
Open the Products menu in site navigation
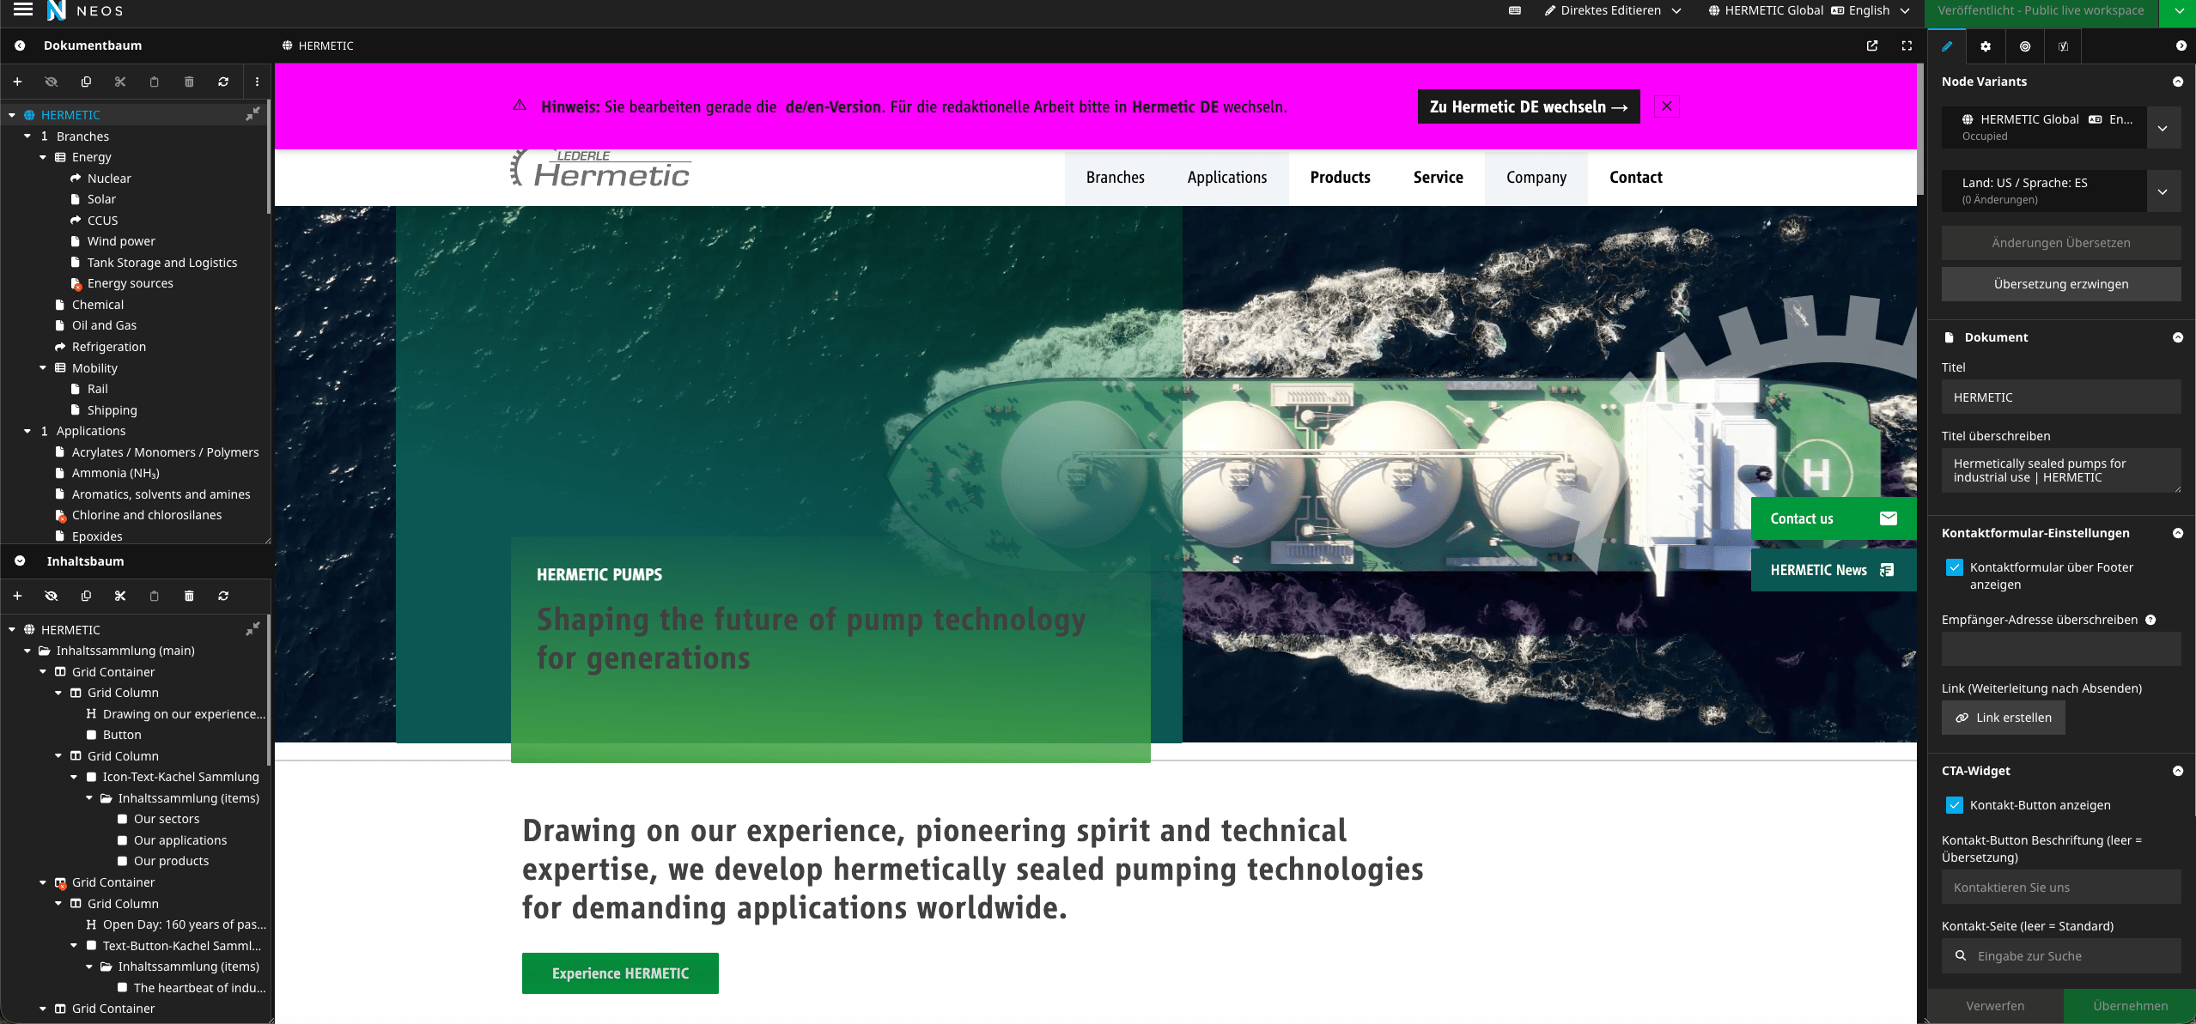click(x=1341, y=178)
